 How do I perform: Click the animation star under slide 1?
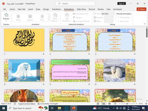[x=44, y=54]
